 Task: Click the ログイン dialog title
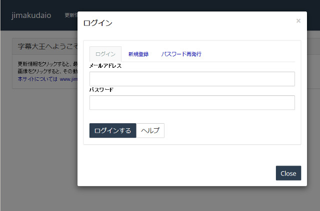97,23
